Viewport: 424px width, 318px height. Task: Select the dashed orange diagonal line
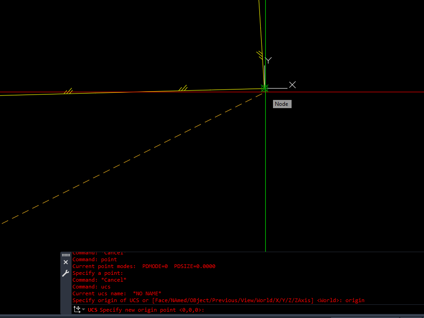tap(132, 158)
